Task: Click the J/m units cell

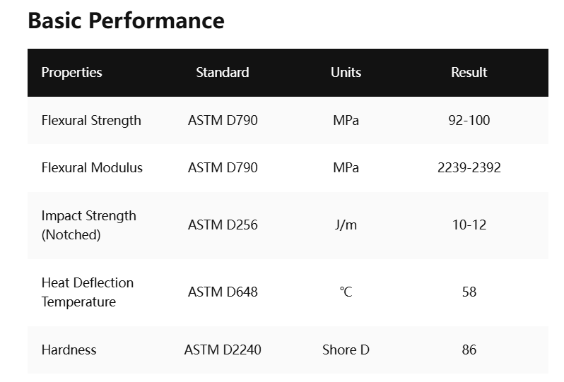Action: [x=346, y=225]
